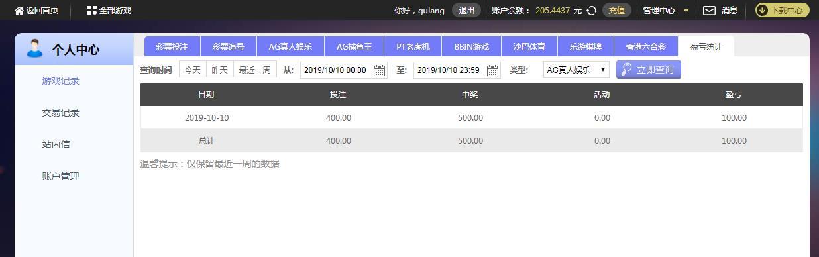Screen dimensions: 819x257
Task: Open messages via the envelope icon
Action: 709,11
